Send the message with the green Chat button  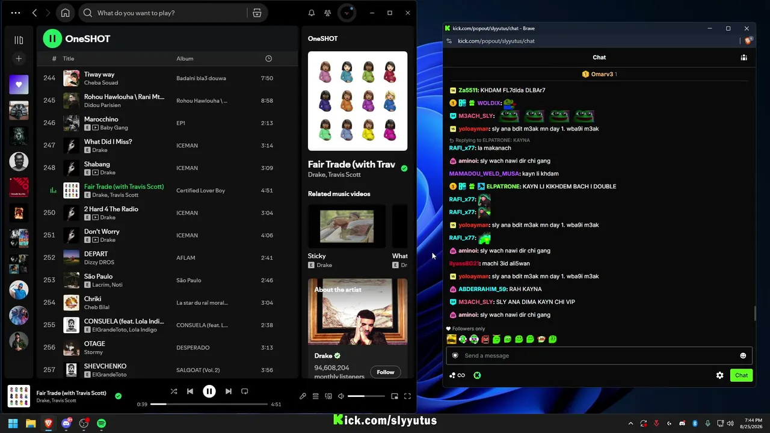click(x=741, y=375)
